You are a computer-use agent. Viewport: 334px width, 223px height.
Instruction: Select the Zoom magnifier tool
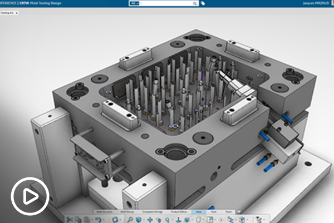tap(168, 219)
